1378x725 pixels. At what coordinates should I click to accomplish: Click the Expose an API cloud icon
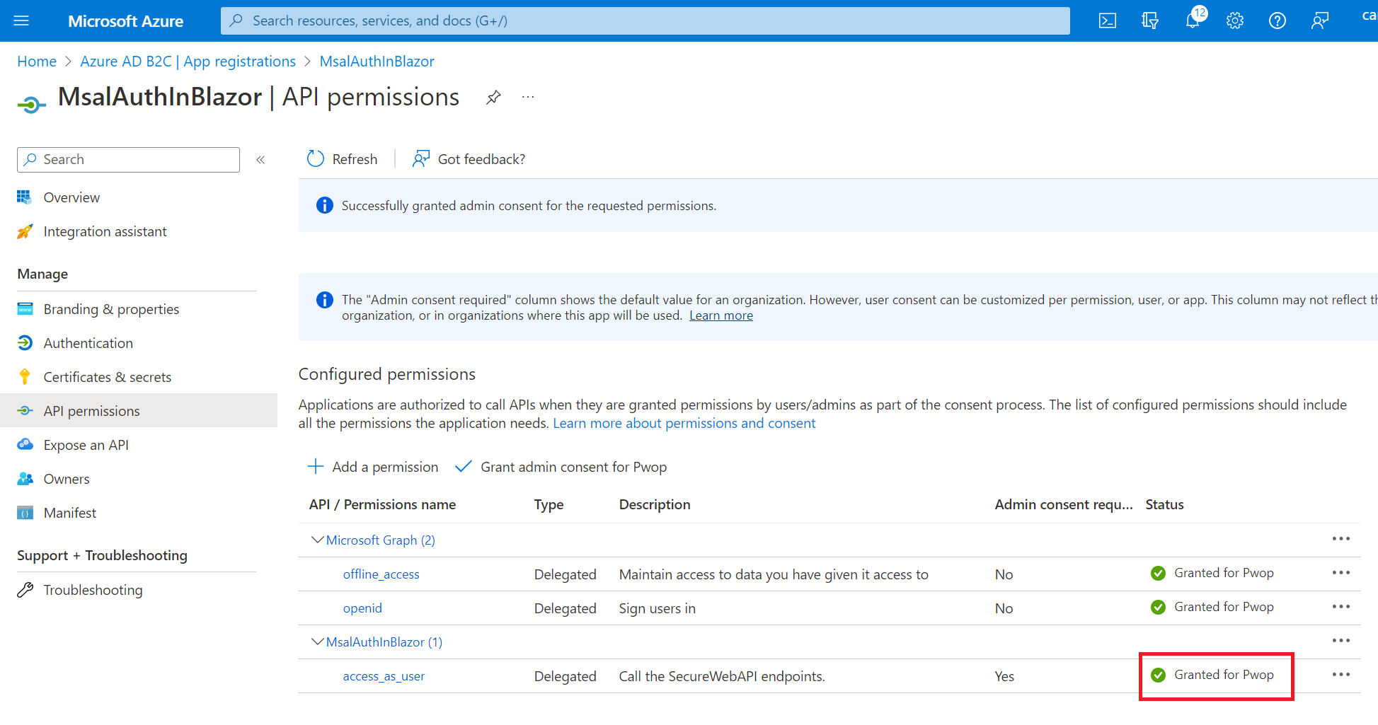point(25,445)
